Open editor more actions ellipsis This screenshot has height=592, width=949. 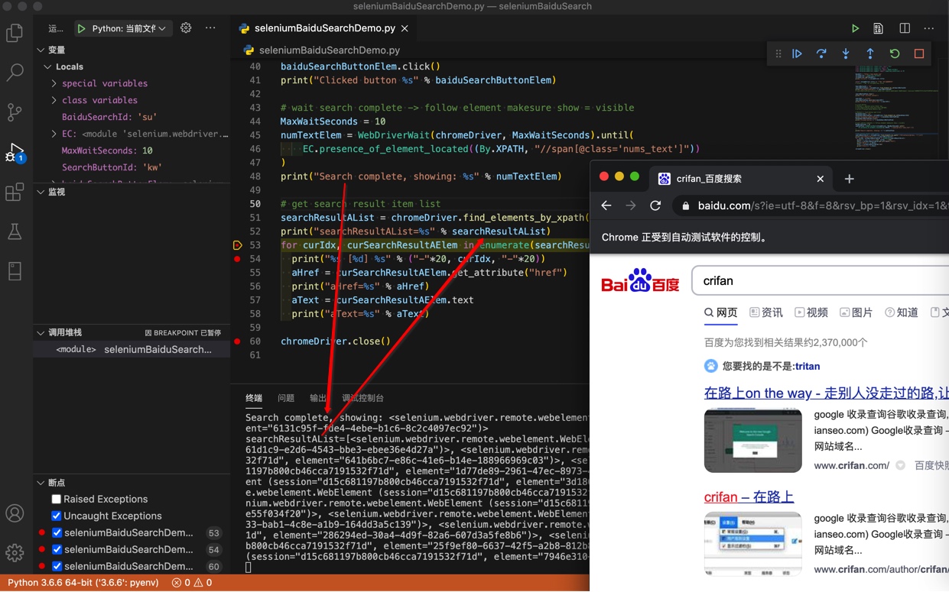(929, 28)
